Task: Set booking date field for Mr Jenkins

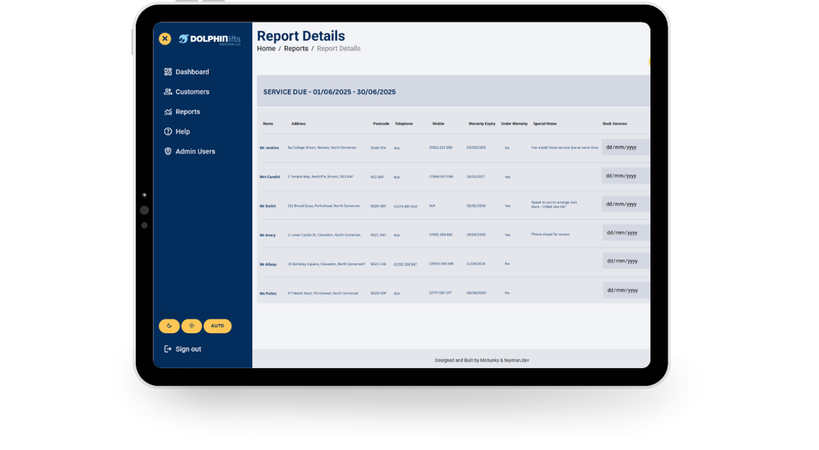Action: 626,147
